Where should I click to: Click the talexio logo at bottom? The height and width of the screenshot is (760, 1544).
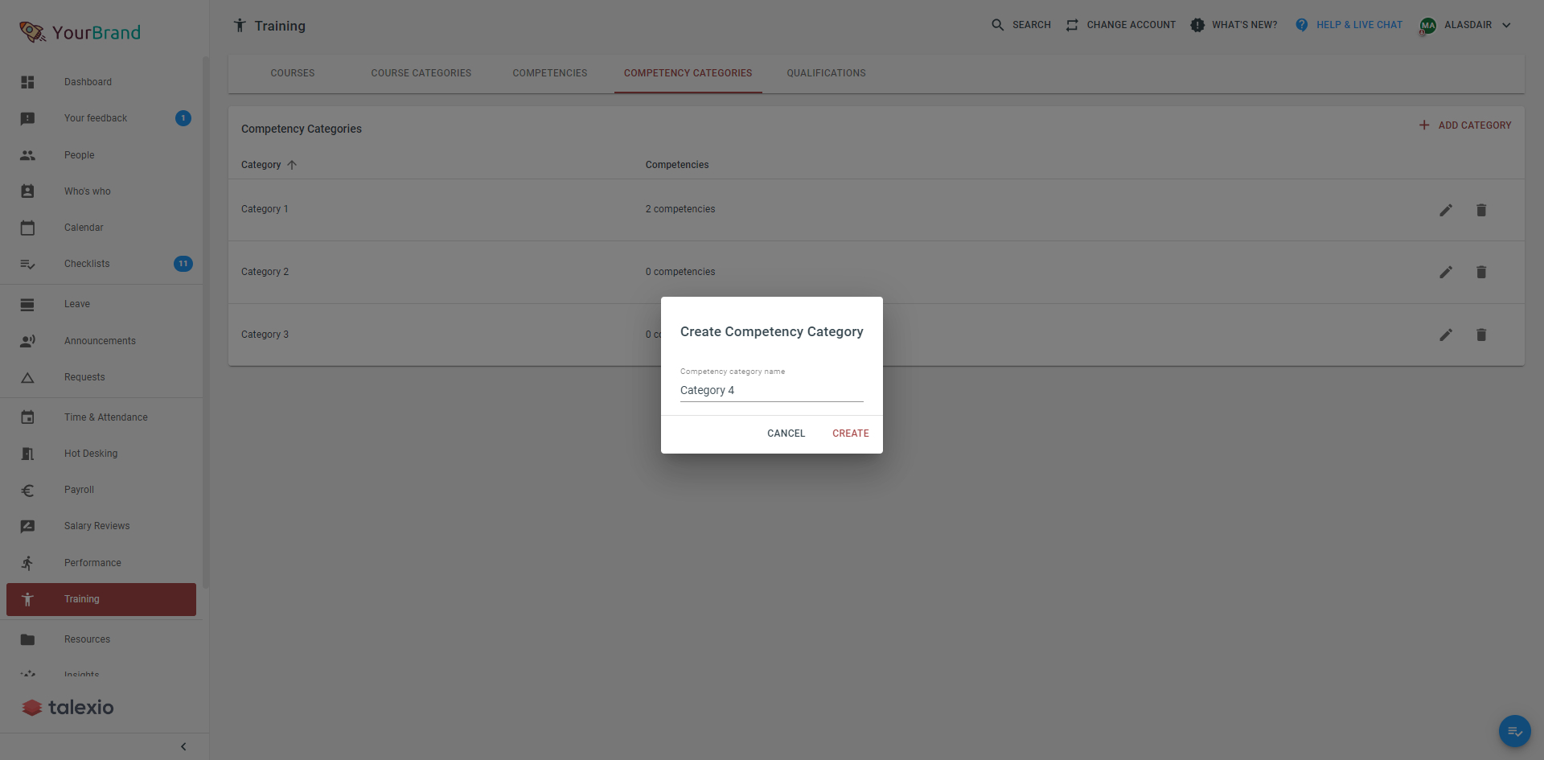(x=68, y=707)
